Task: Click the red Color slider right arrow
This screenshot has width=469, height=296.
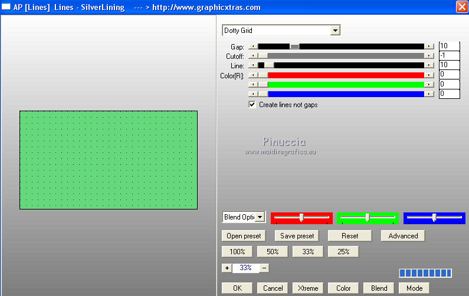Action: [x=429, y=75]
